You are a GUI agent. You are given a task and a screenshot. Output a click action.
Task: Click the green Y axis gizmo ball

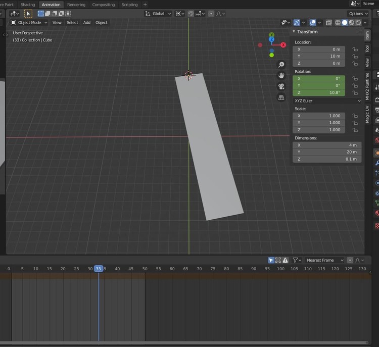tap(272, 35)
